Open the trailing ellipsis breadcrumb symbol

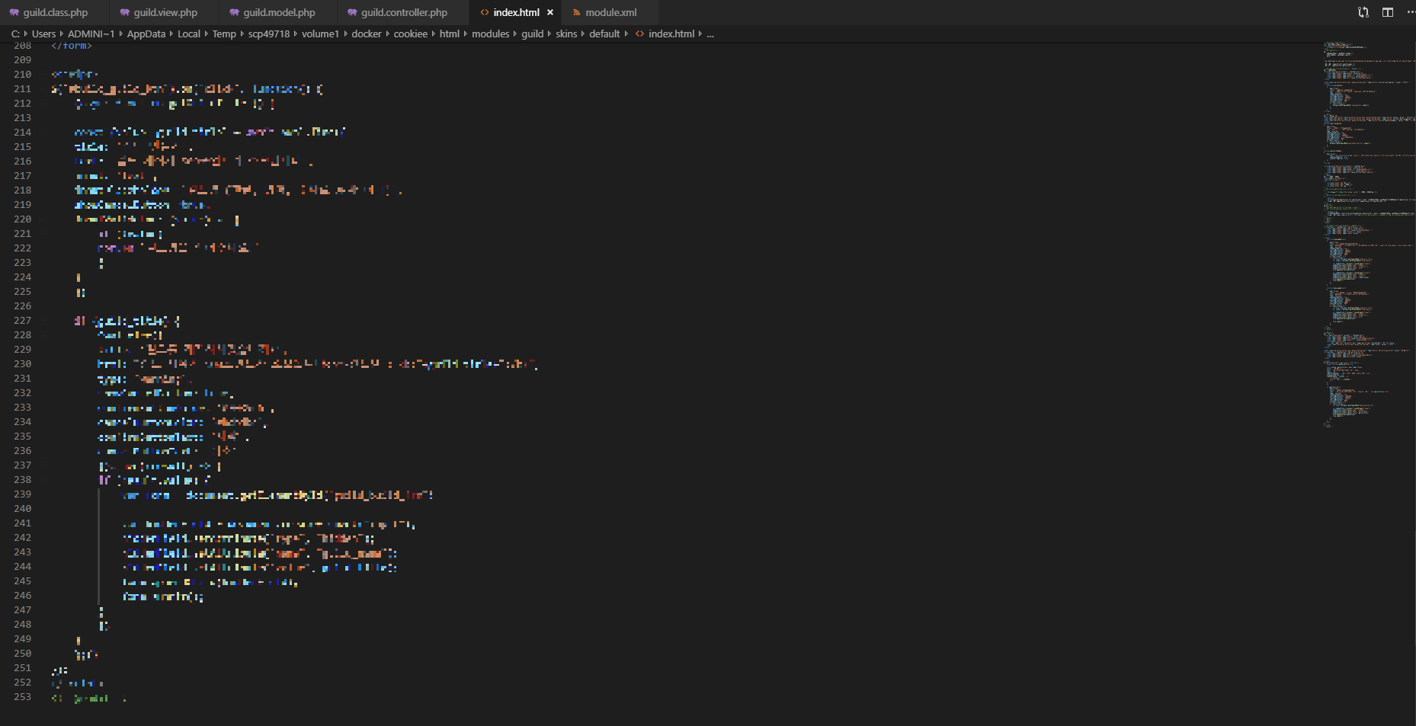[710, 34]
